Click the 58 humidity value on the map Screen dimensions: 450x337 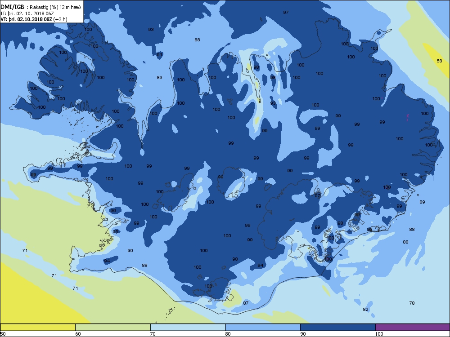tap(439, 61)
